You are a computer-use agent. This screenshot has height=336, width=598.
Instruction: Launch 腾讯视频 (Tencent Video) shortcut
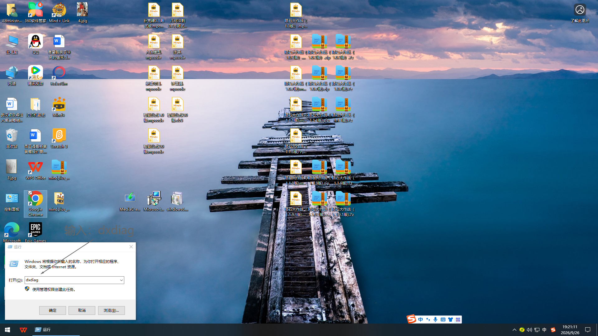click(36, 76)
